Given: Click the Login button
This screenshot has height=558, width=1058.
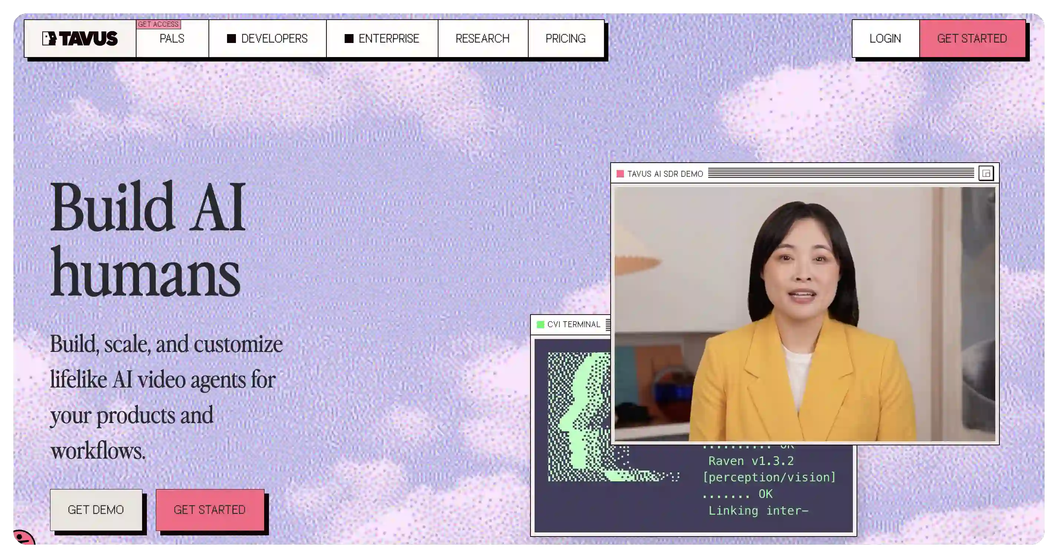Looking at the screenshot, I should (x=885, y=39).
